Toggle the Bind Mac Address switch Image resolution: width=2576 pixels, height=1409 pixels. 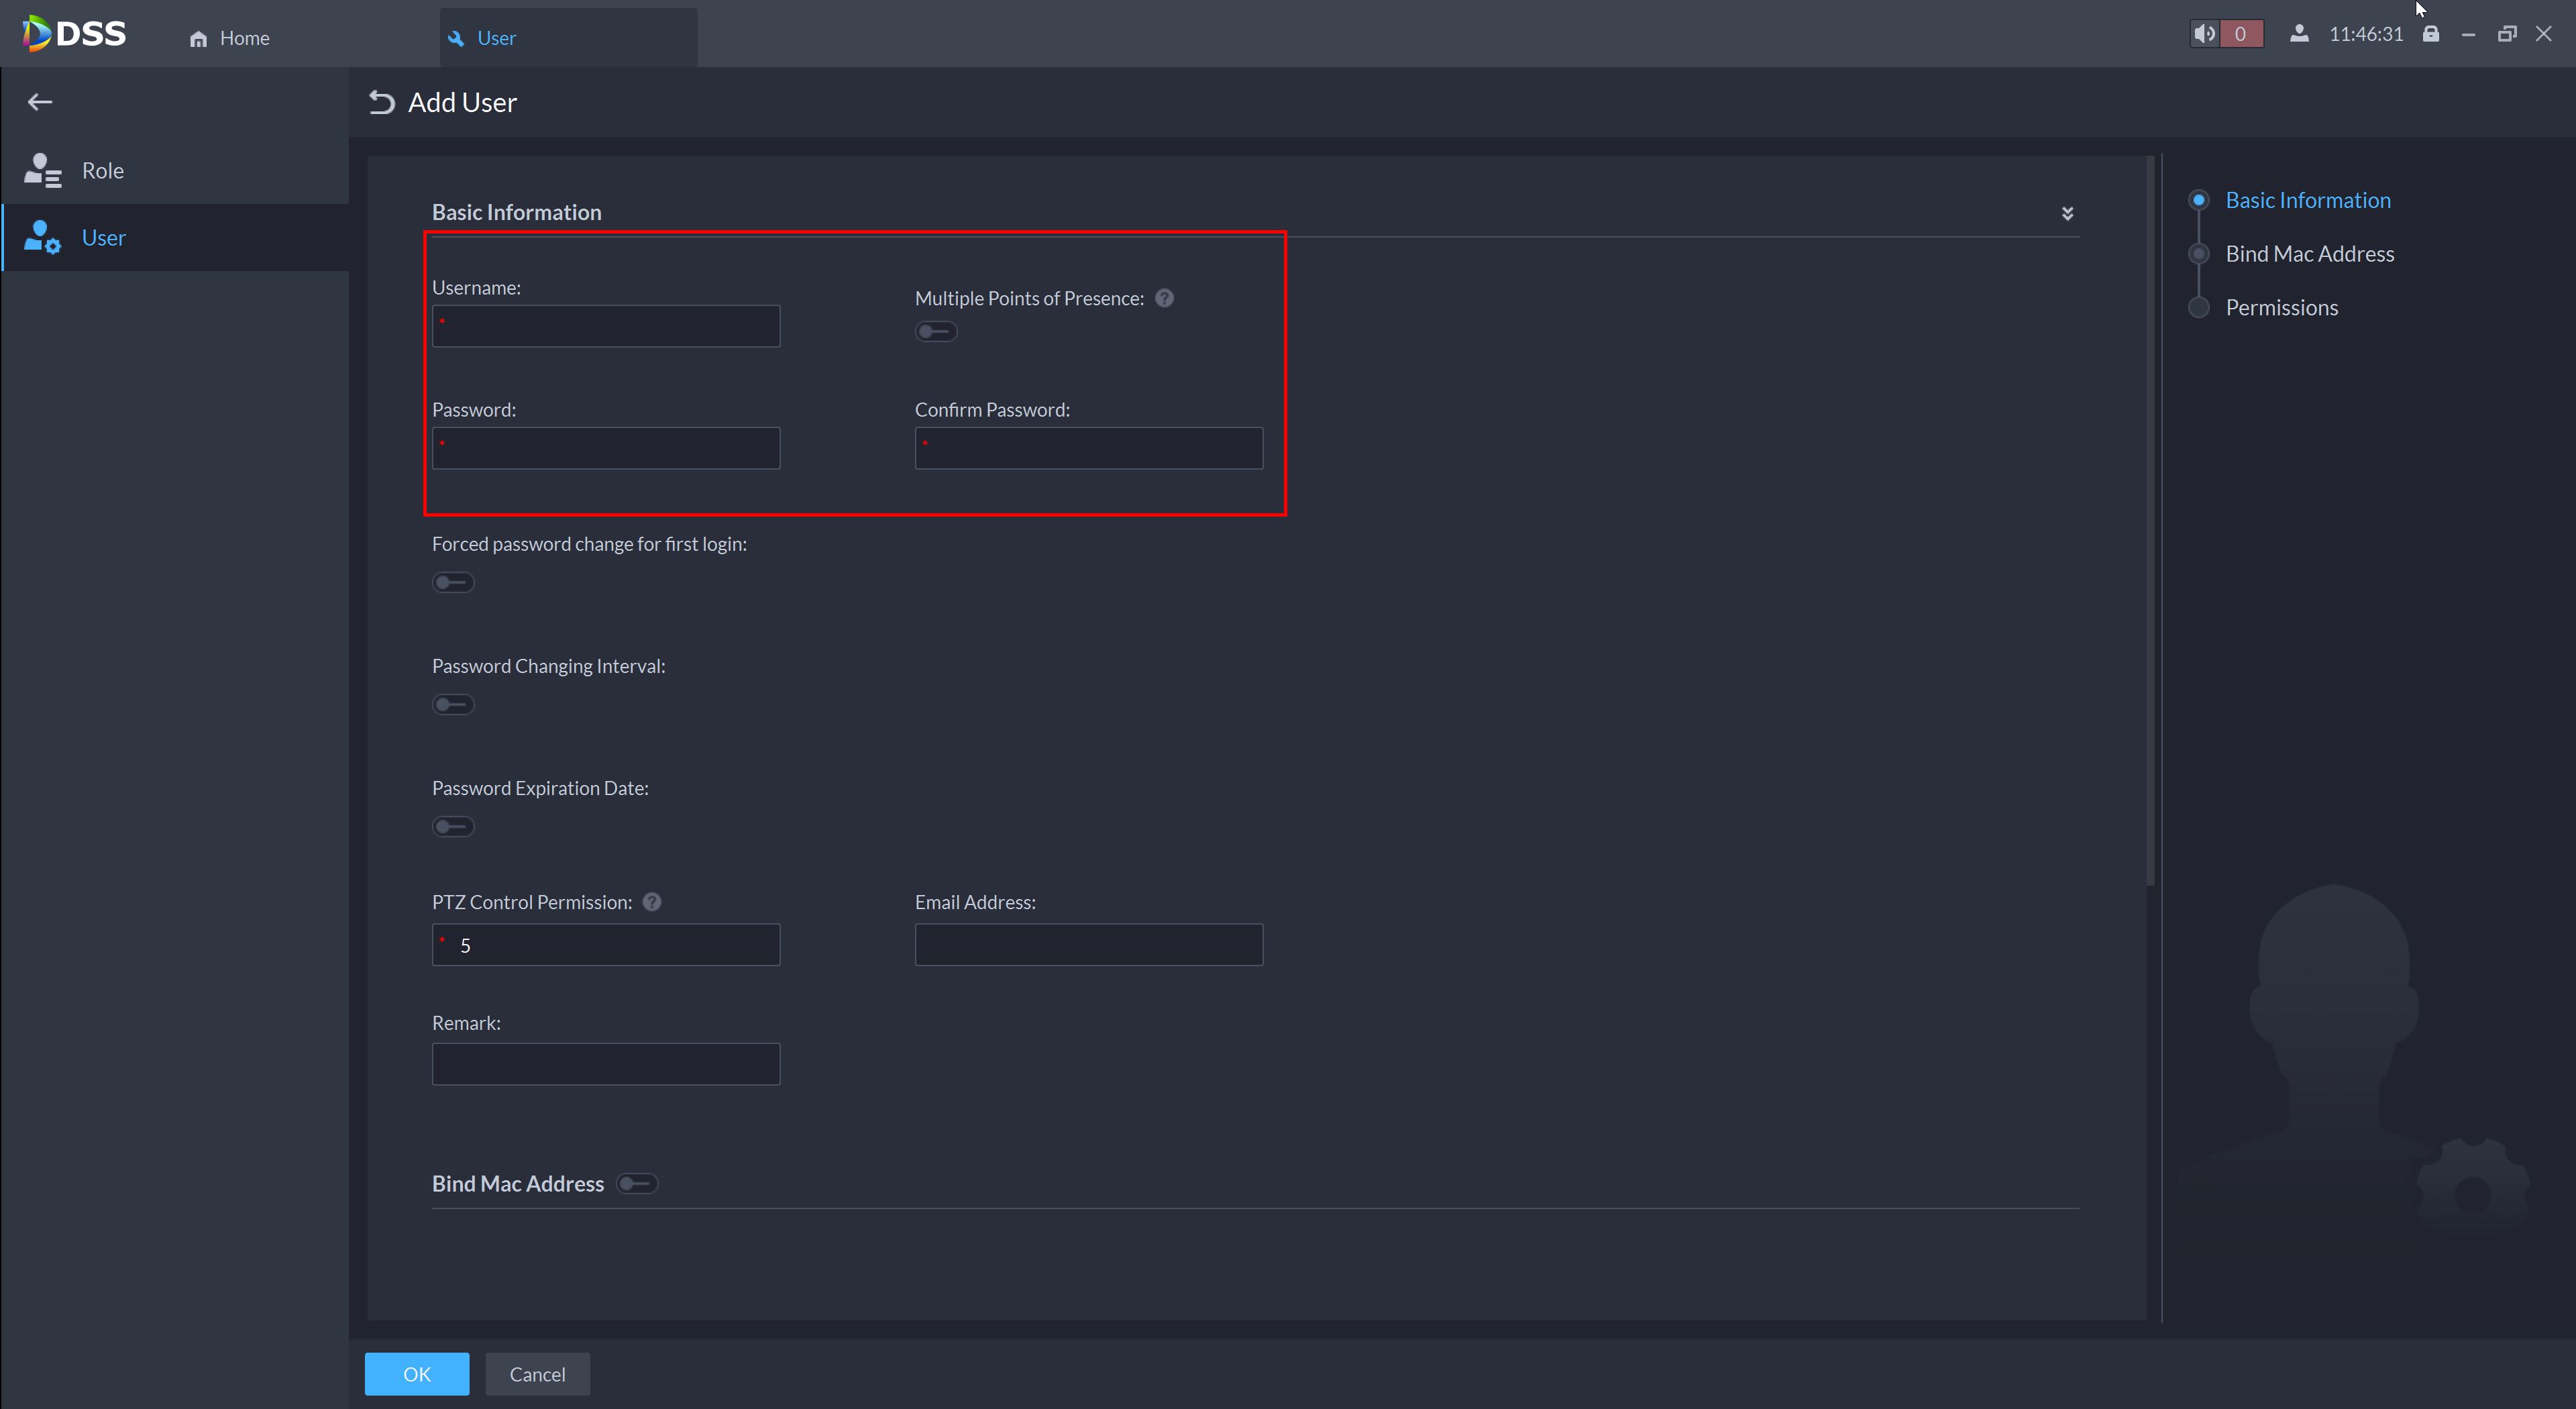pyautogui.click(x=637, y=1184)
